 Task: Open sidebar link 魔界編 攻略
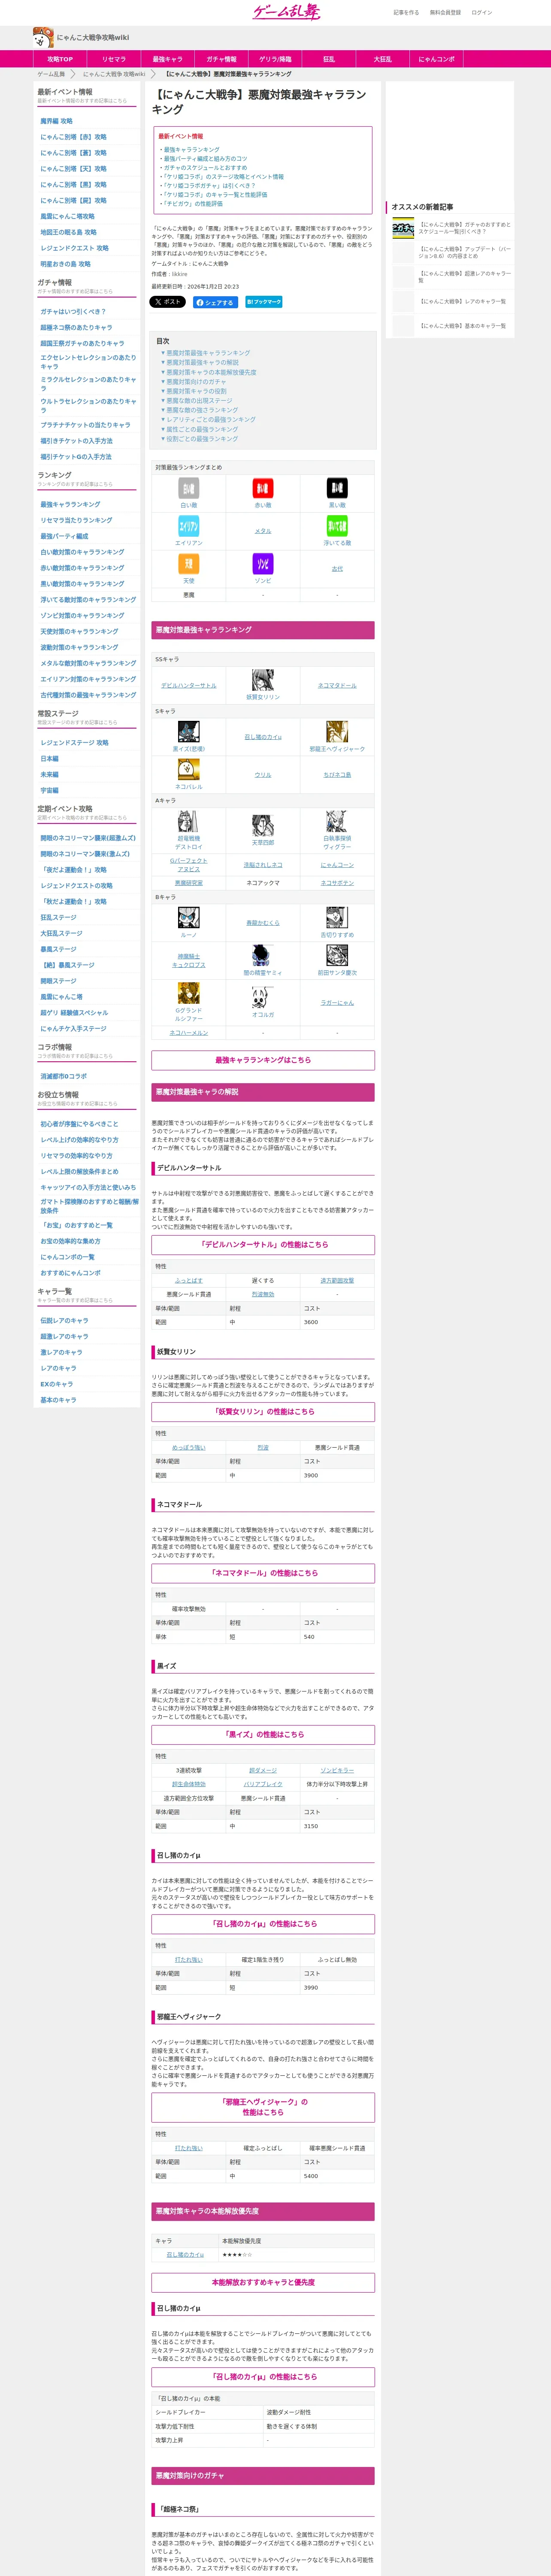(x=56, y=121)
